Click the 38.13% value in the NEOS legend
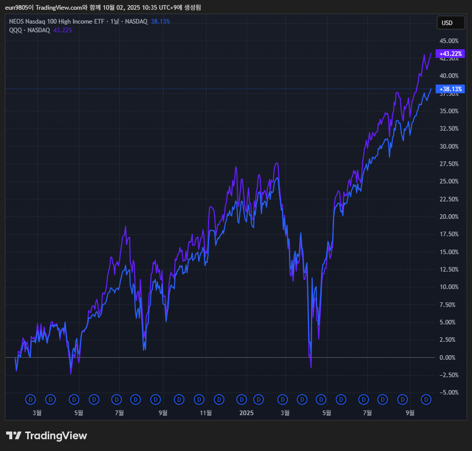Screen dimensions: 472x451 tap(160, 22)
